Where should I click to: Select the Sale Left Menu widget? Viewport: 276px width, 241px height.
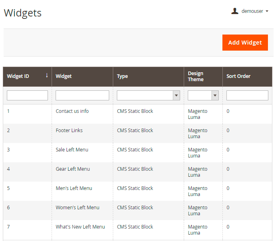click(72, 150)
